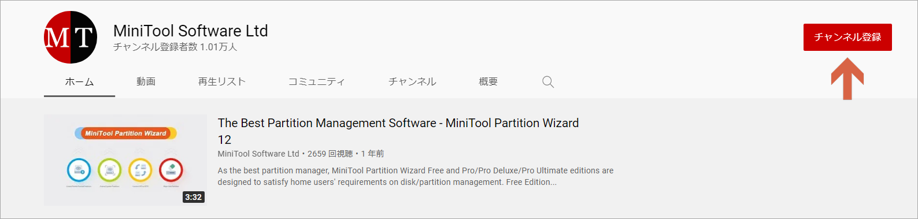Open the チャンネル tab
The width and height of the screenshot is (918, 219).
coord(412,81)
